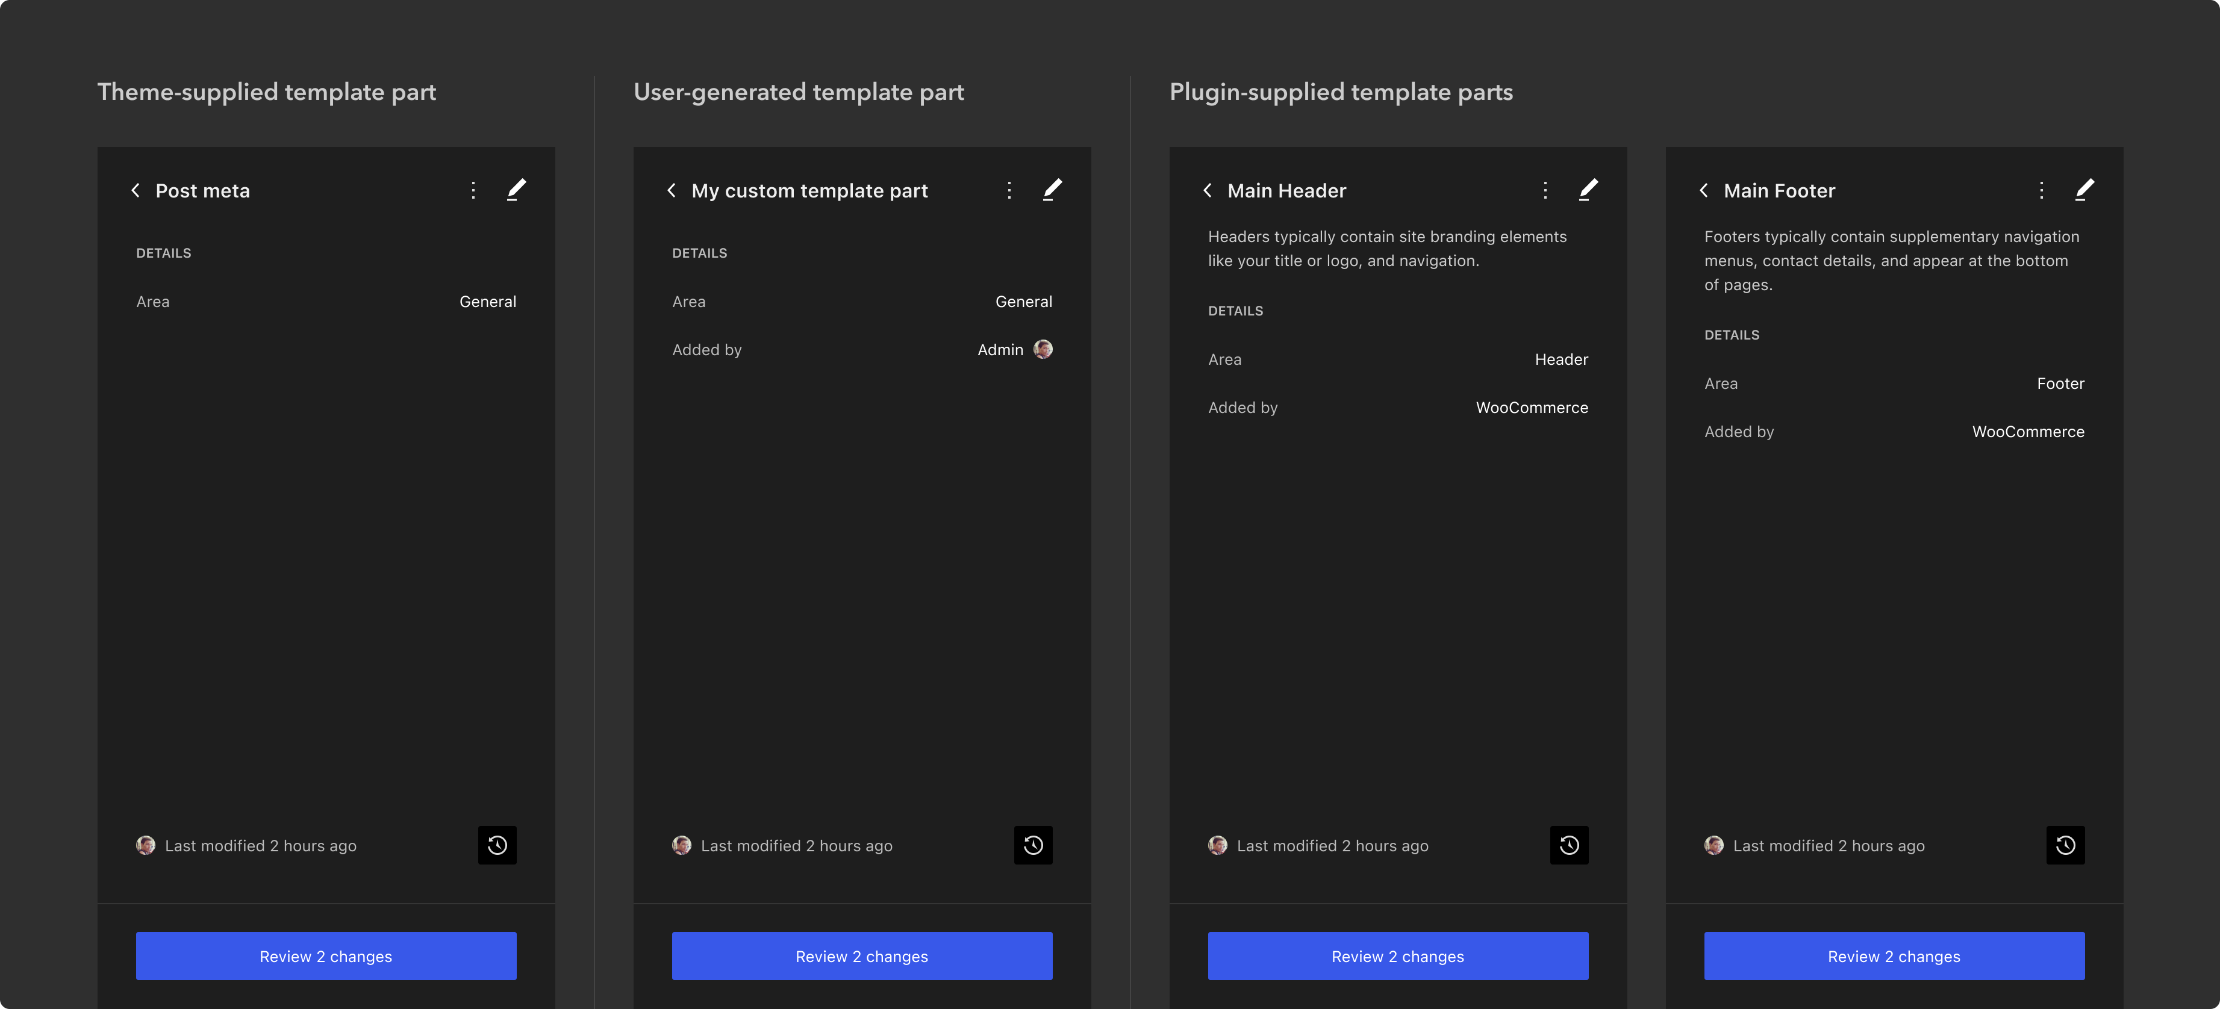Edit My custom template part
Image resolution: width=2220 pixels, height=1009 pixels.
[1052, 190]
